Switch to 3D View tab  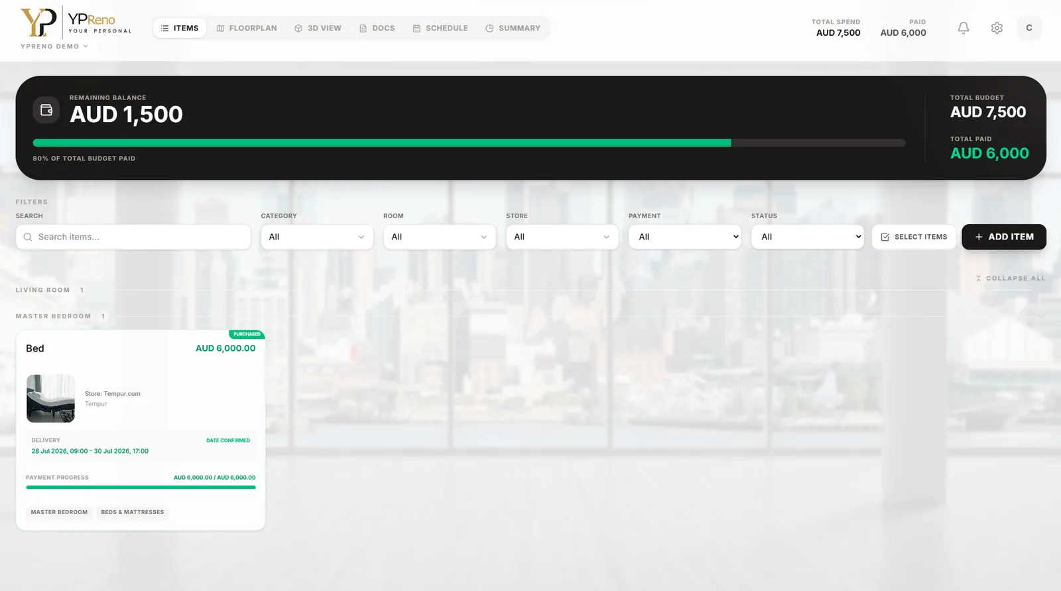point(318,28)
